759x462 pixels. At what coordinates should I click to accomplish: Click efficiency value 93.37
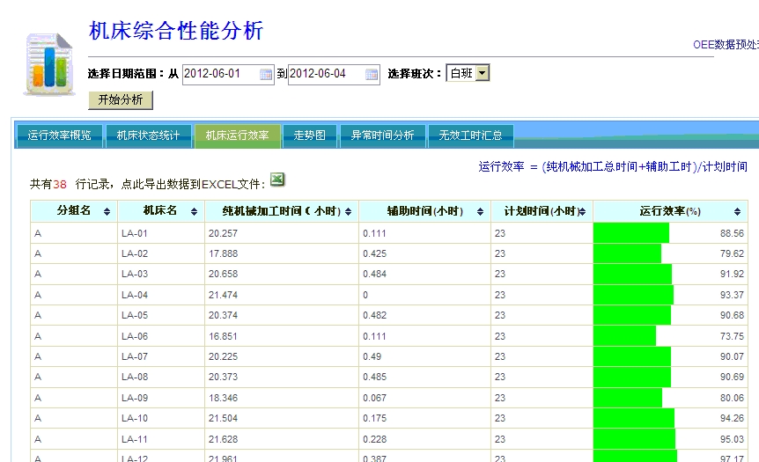pyautogui.click(x=732, y=295)
